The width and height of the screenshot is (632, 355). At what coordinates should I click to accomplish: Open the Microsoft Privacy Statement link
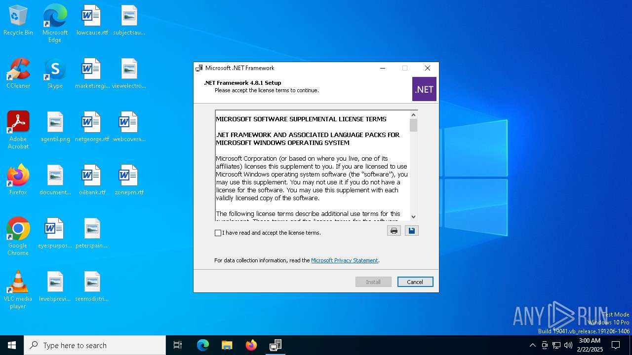point(344,260)
